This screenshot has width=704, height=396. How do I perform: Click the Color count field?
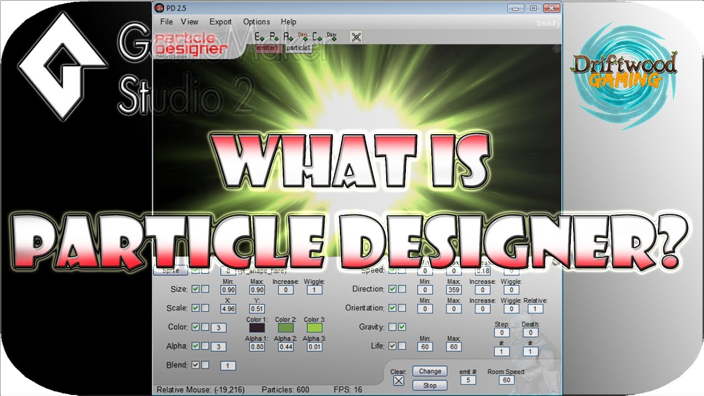click(218, 328)
